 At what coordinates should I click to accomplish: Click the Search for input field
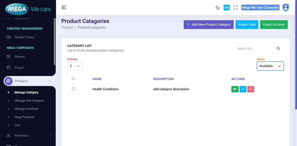click(255, 49)
